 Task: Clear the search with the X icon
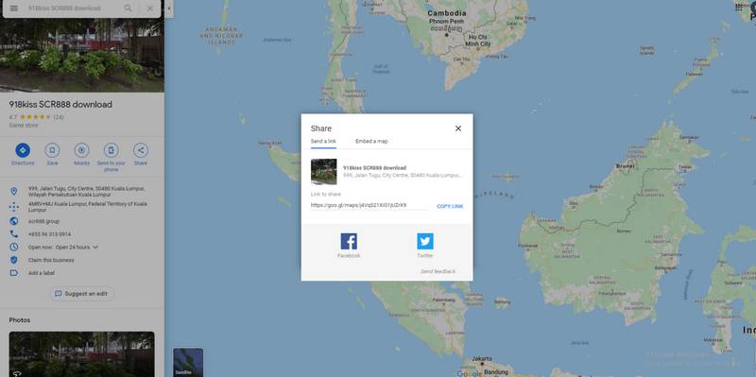[150, 9]
